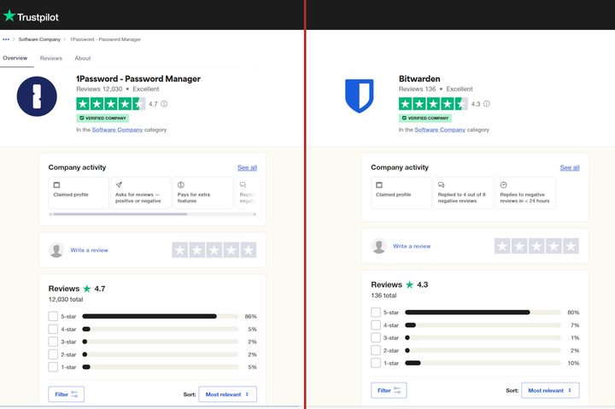Click '12,030 total' reviews text
Viewport: 615px width, 409px height.
(66, 300)
